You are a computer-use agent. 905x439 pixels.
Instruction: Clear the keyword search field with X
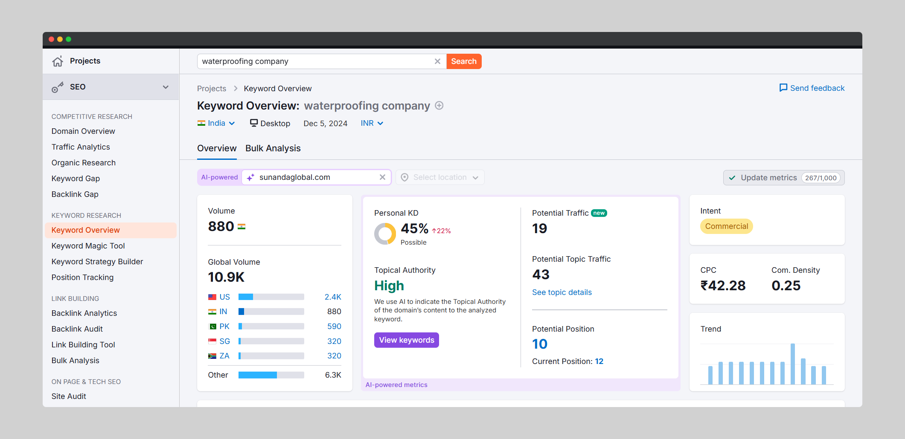pyautogui.click(x=437, y=61)
